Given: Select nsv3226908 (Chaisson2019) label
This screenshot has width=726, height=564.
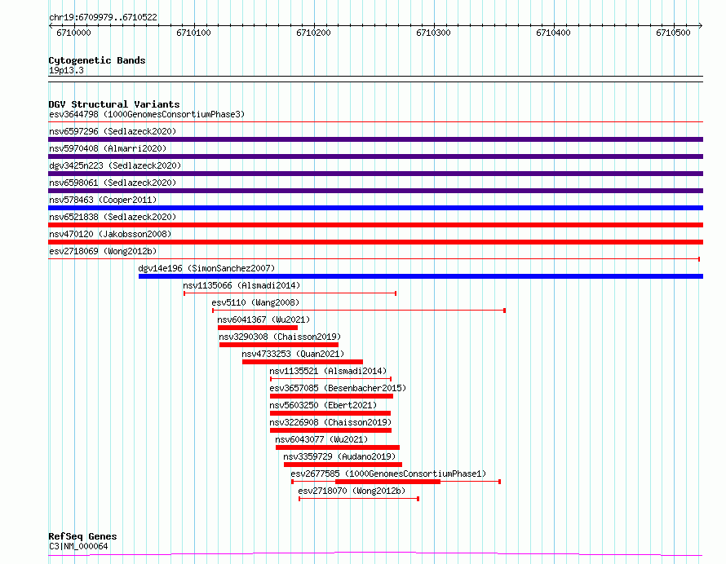Looking at the screenshot, I should [330, 422].
